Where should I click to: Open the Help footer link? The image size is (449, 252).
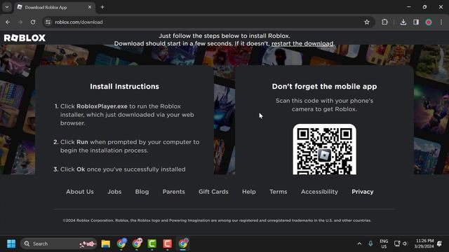point(249,192)
